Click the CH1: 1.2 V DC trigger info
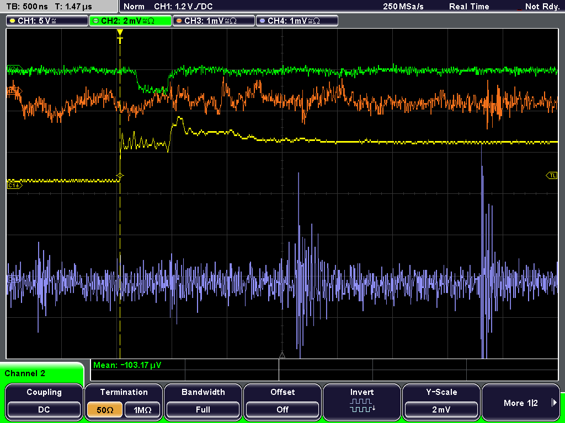This screenshot has height=423, width=565. pos(183,7)
